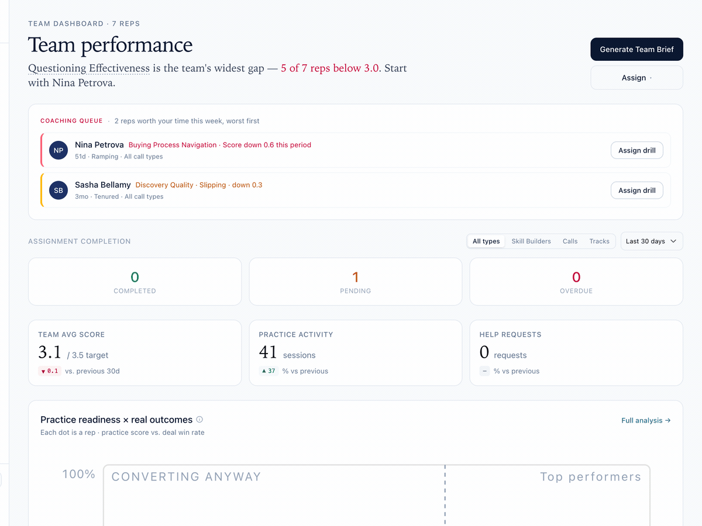Click the 100% axis label on chart
This screenshot has width=702, height=526.
click(x=79, y=474)
